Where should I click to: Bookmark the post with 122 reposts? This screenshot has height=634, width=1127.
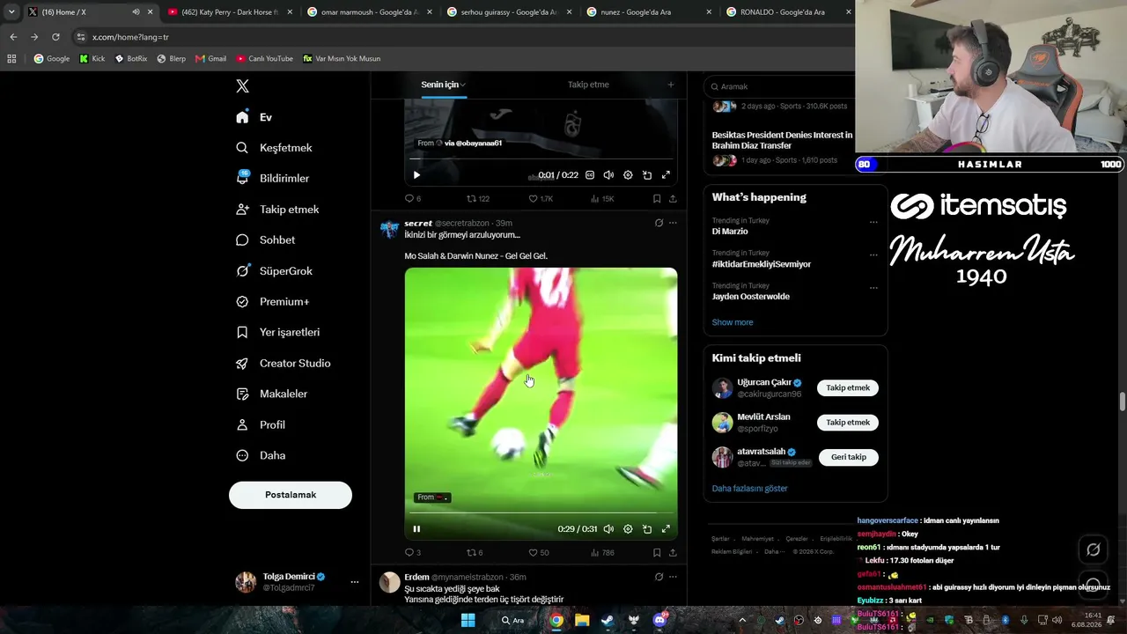[657, 199]
